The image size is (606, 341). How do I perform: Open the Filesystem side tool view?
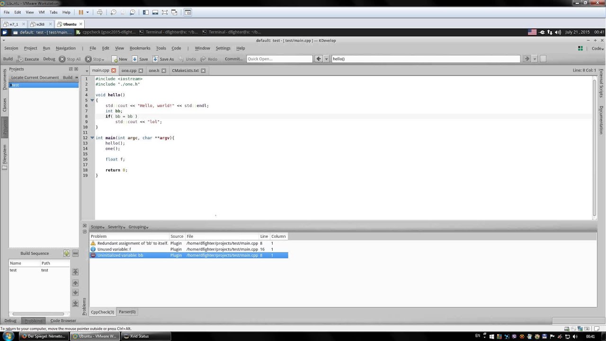pyautogui.click(x=5, y=157)
